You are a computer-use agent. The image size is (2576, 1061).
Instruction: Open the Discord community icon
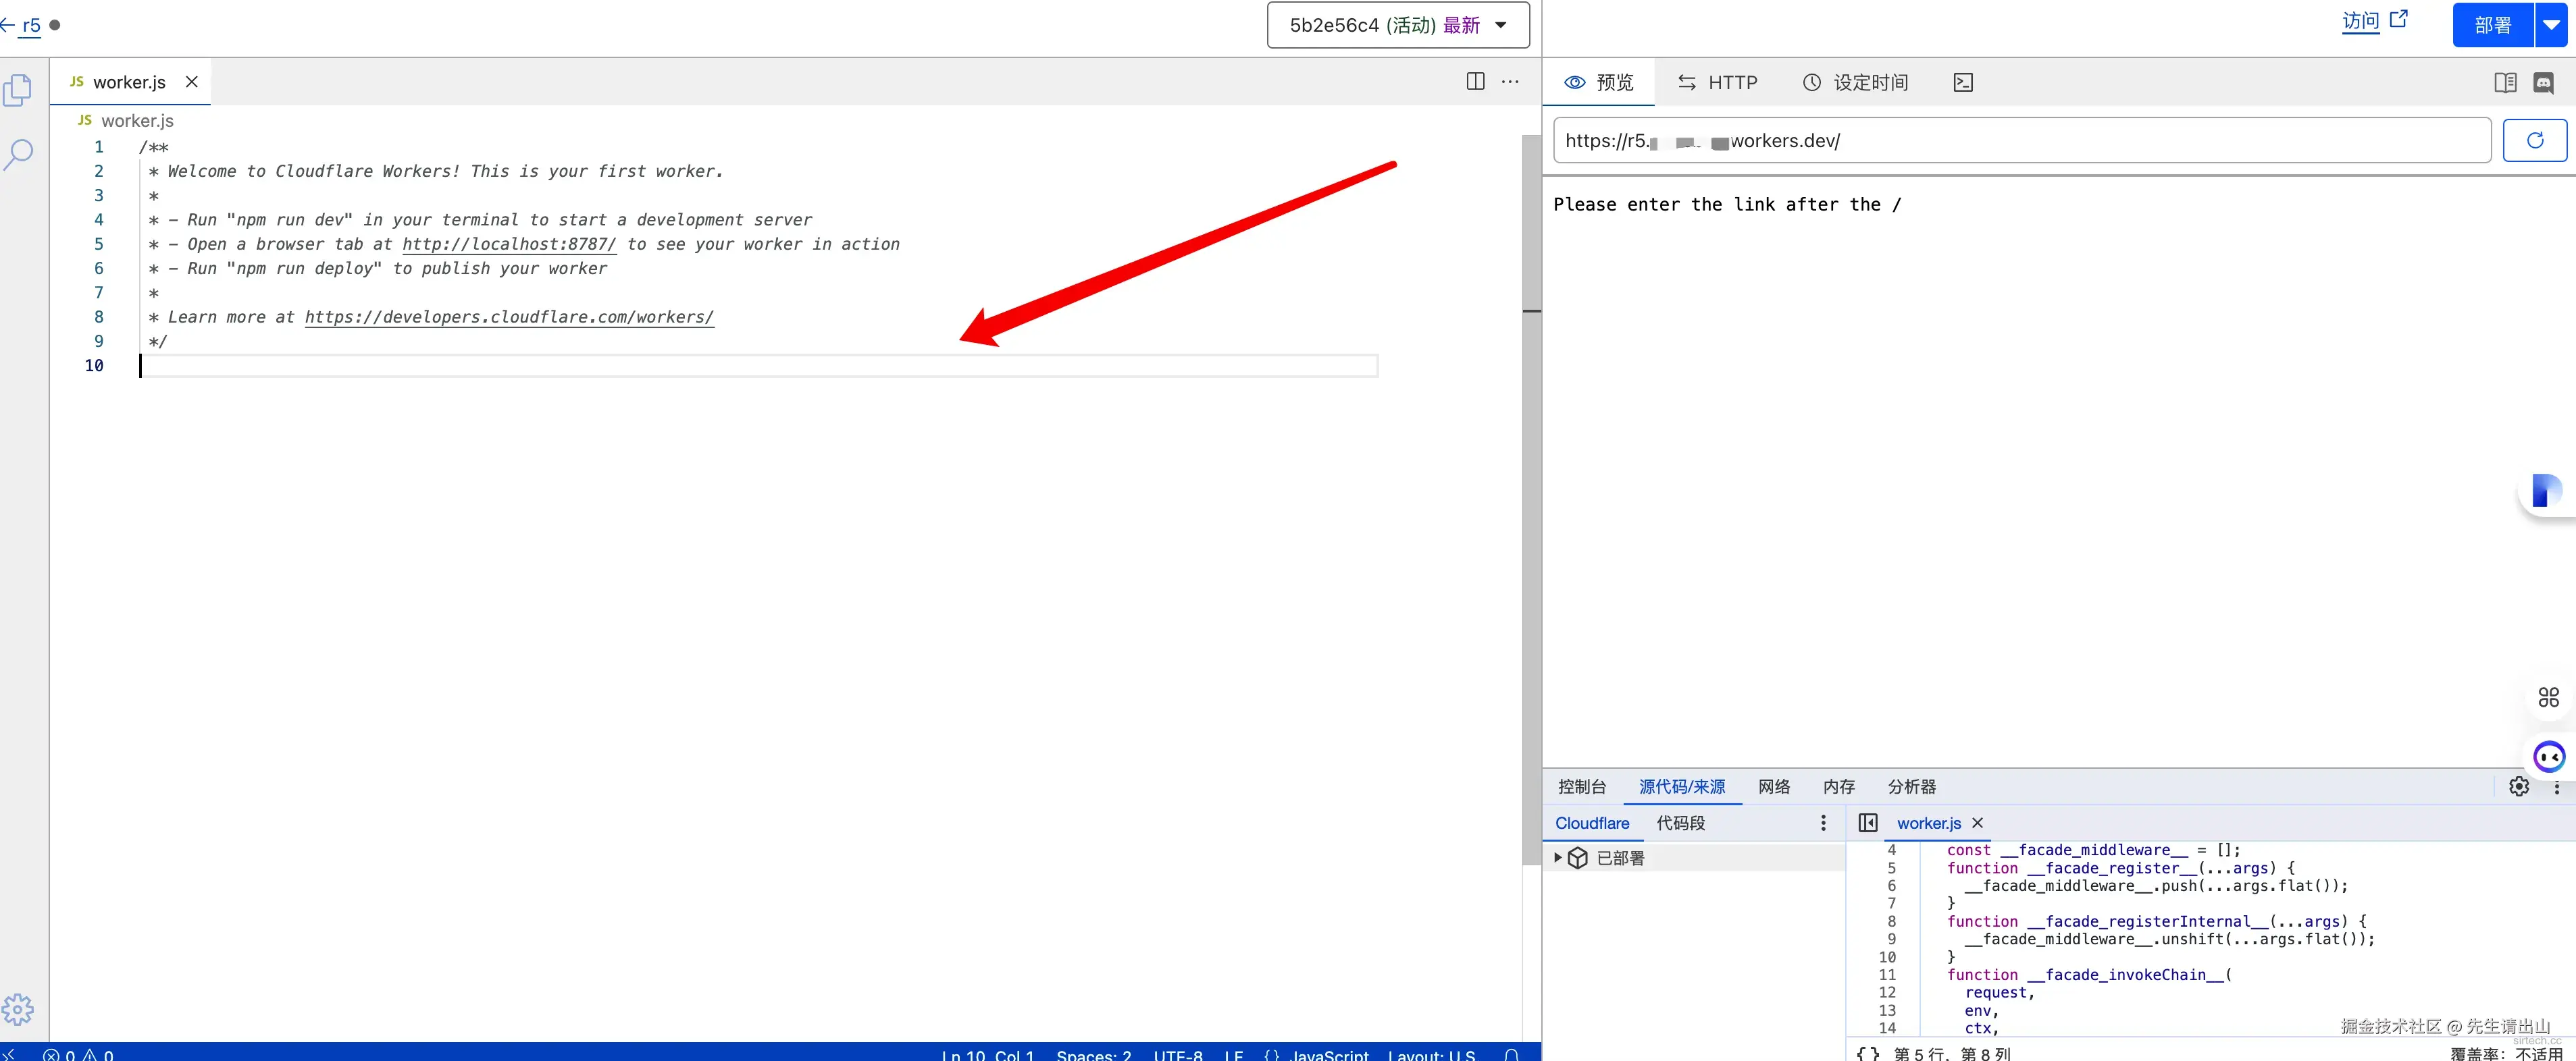click(2543, 82)
